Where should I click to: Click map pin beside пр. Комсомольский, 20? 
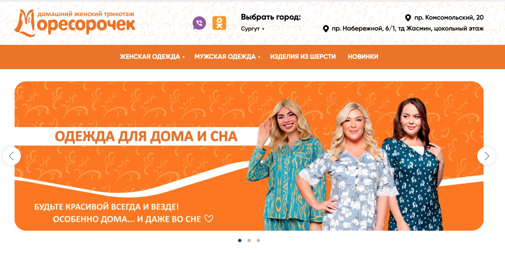(408, 18)
